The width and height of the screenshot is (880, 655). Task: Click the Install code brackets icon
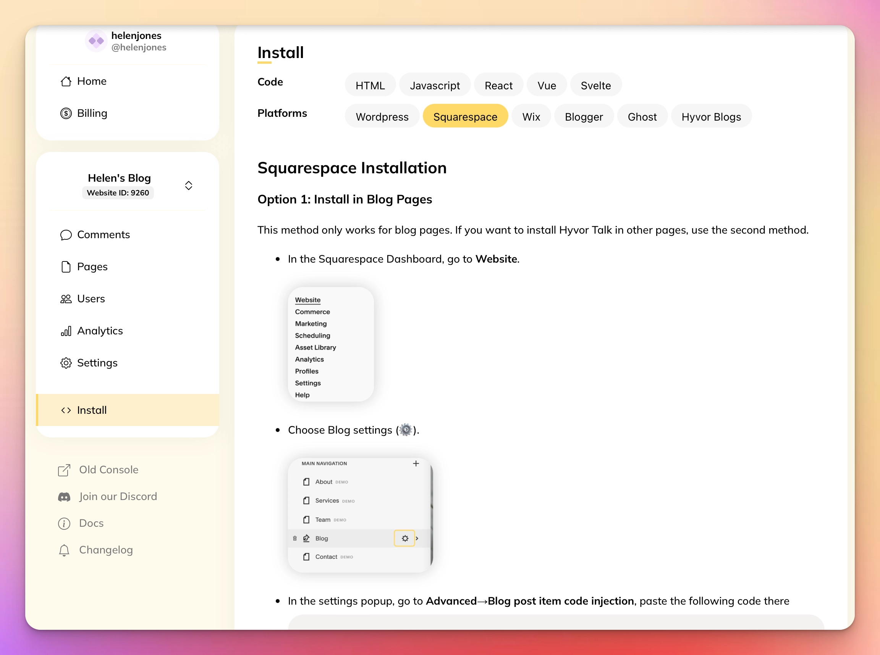(x=66, y=410)
